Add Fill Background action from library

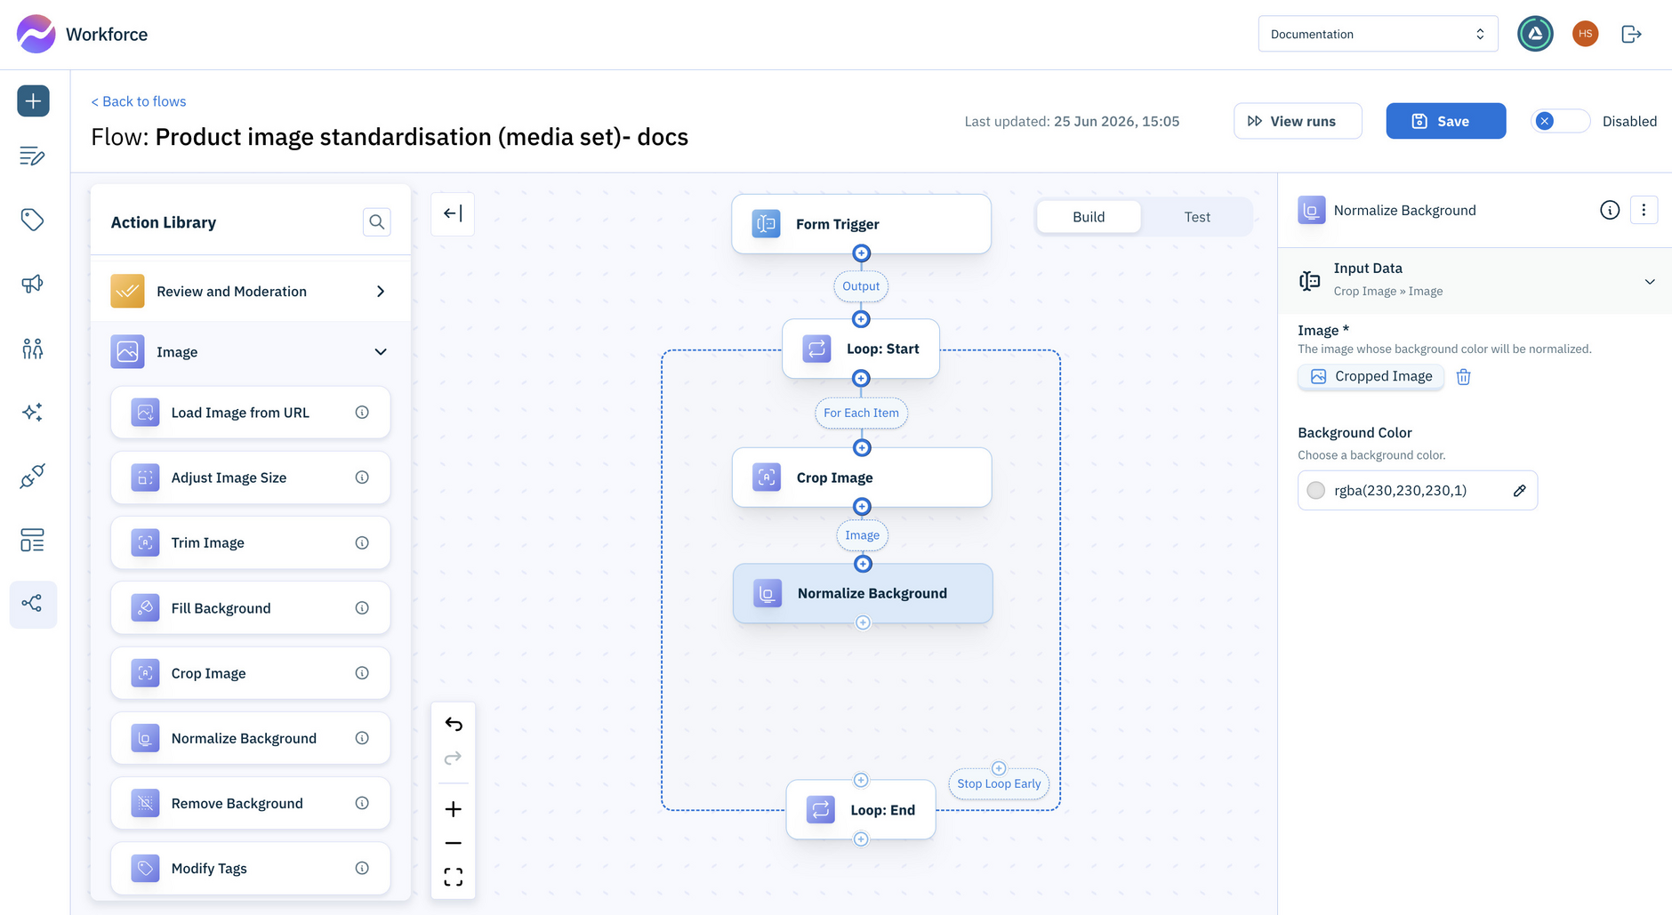coord(251,608)
